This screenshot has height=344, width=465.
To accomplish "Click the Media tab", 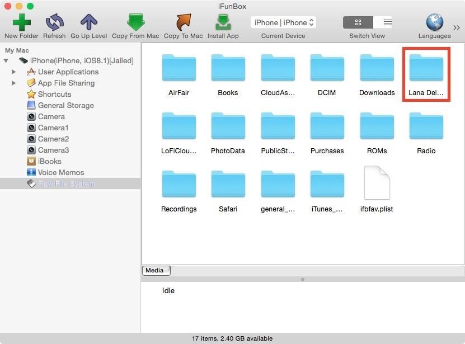I will click(155, 270).
